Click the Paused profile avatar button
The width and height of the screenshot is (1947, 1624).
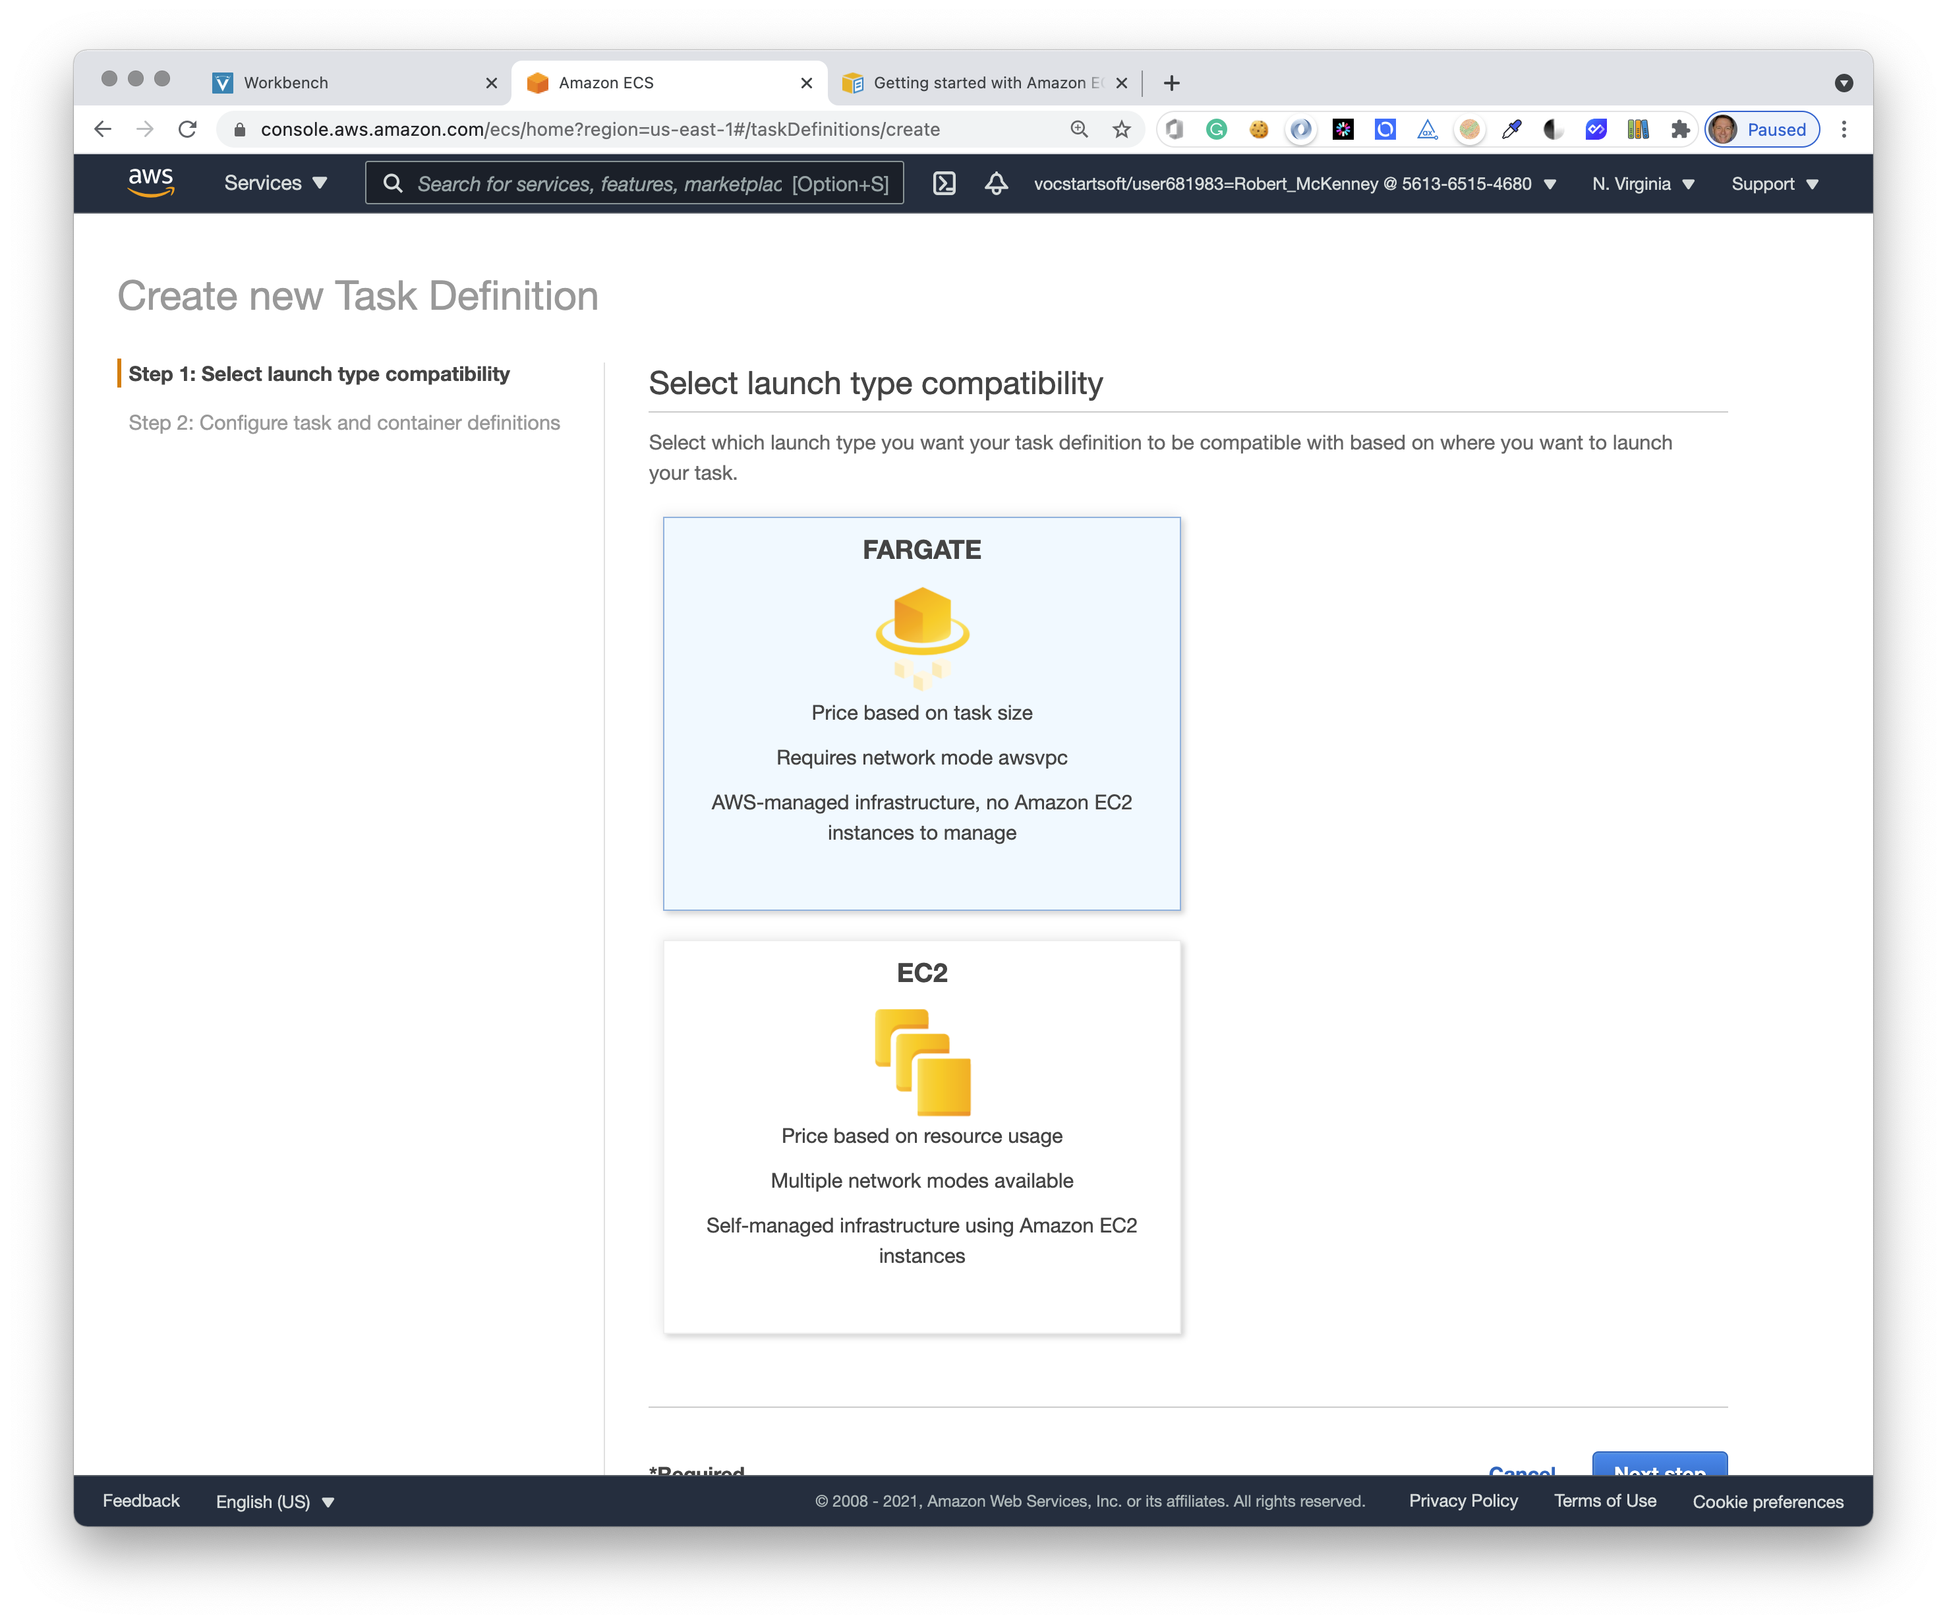coord(1762,129)
